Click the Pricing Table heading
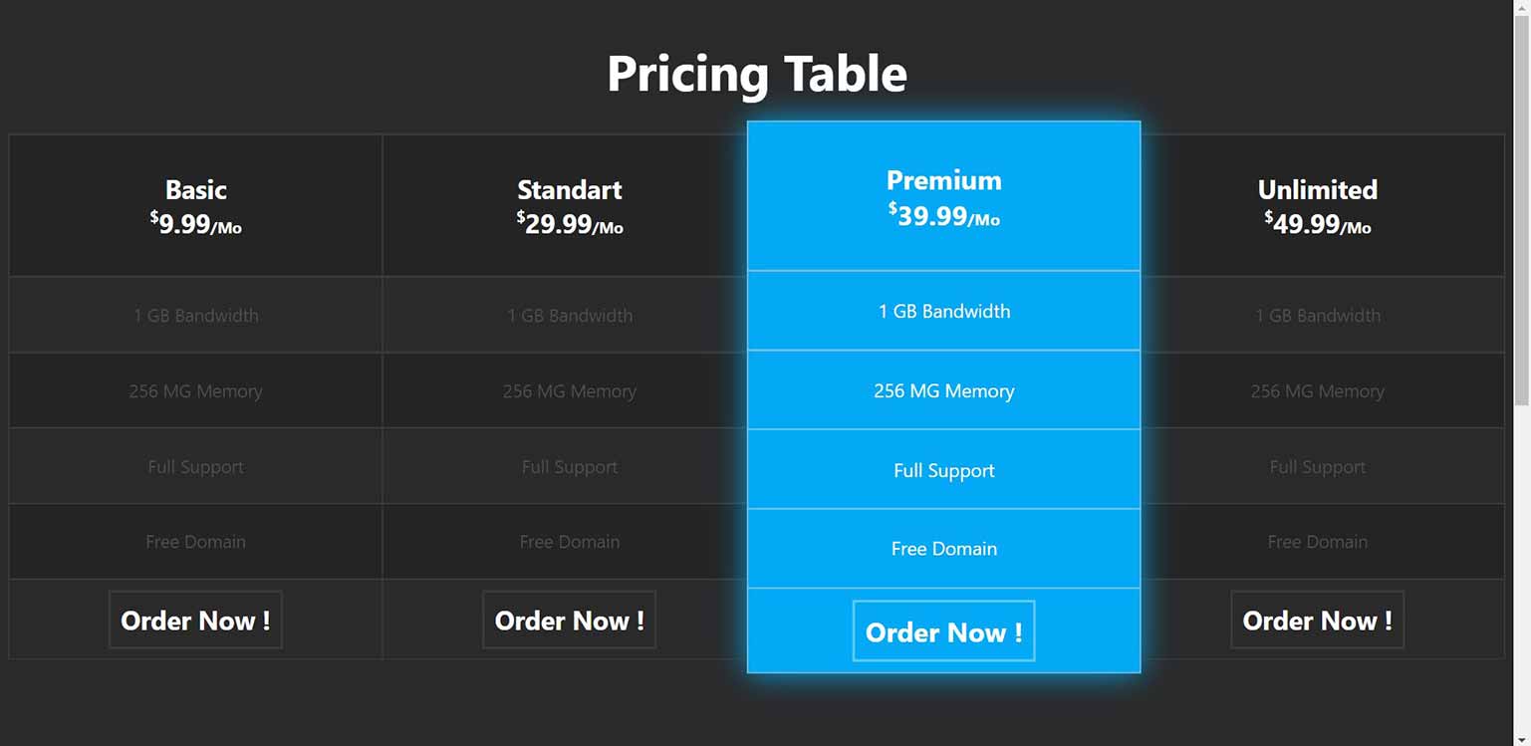 pyautogui.click(x=757, y=74)
